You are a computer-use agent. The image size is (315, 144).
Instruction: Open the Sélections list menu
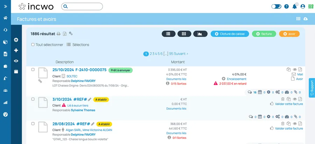[78, 45]
